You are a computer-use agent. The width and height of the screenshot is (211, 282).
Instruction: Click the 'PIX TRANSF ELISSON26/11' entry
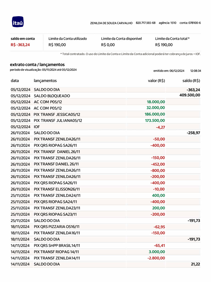(x=57, y=189)
